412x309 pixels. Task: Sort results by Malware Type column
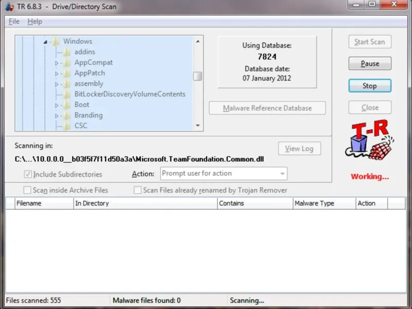[324, 203]
